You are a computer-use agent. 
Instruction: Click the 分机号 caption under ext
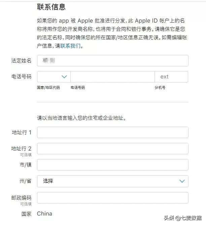pos(160,88)
